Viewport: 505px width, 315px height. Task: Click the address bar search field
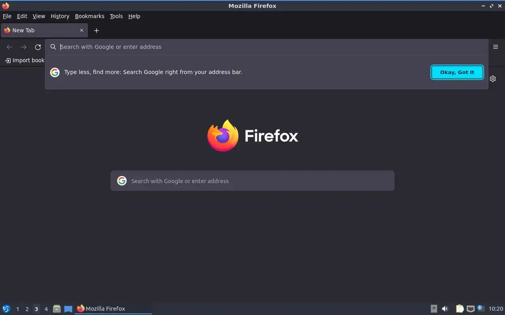pos(267,47)
